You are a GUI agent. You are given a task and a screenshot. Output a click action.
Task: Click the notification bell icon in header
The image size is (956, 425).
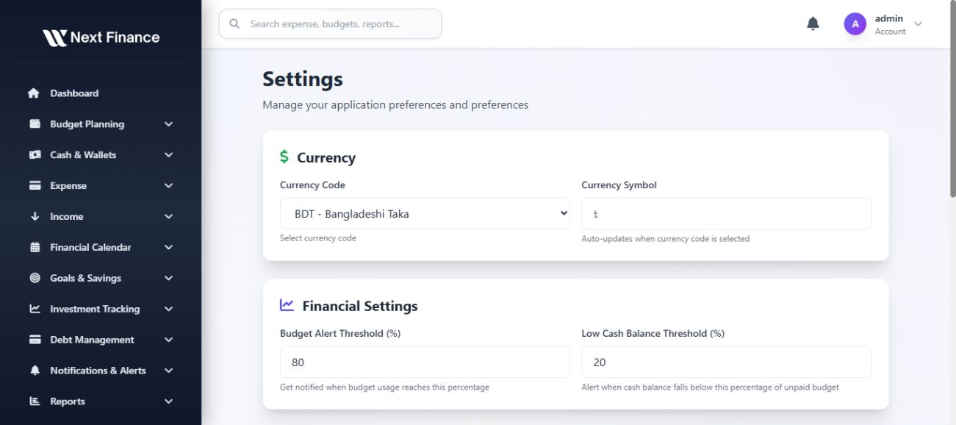click(x=813, y=24)
